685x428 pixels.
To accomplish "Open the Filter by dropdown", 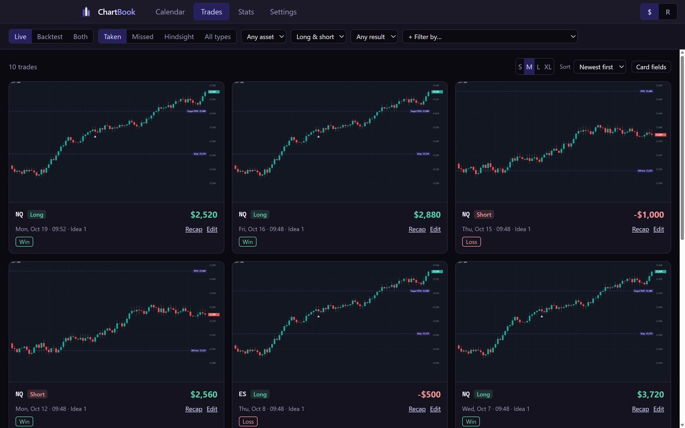I will [490, 37].
